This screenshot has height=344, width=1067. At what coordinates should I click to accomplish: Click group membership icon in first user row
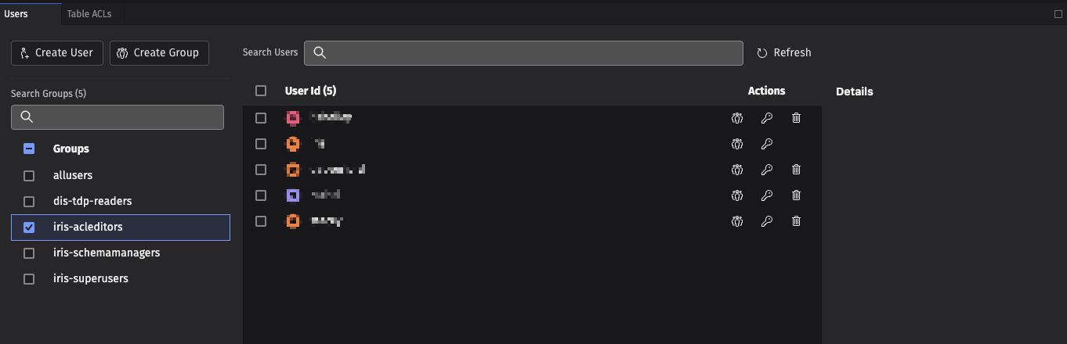pos(736,118)
